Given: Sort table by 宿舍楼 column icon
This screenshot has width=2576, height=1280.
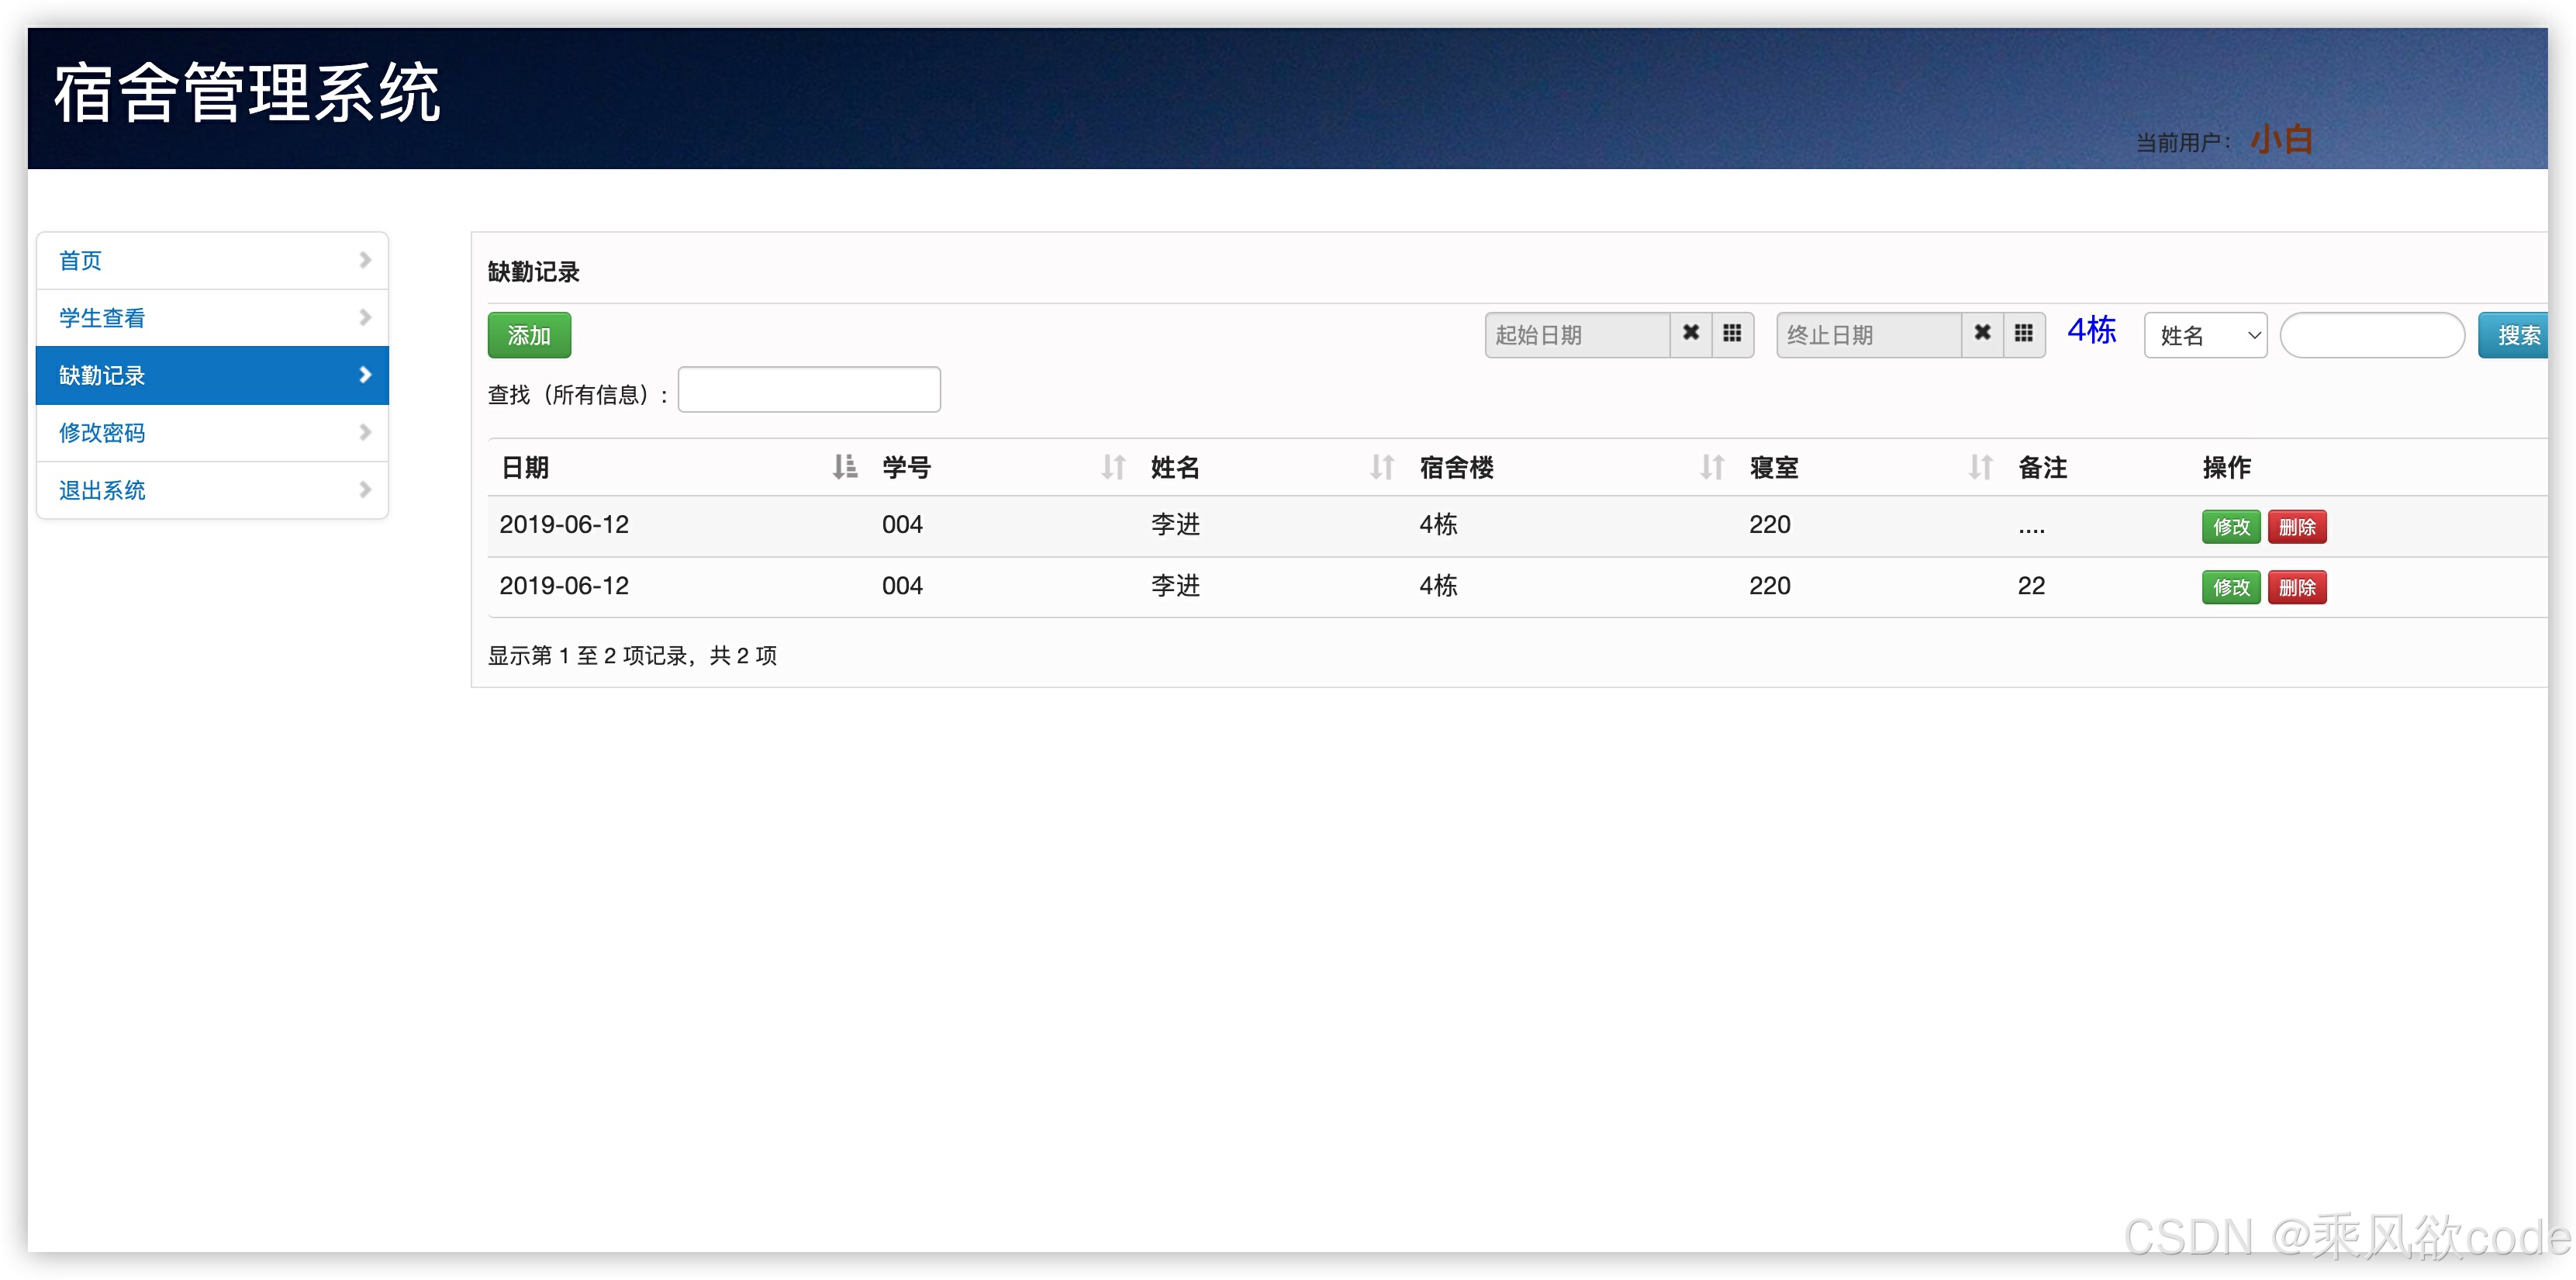Looking at the screenshot, I should (x=1711, y=467).
